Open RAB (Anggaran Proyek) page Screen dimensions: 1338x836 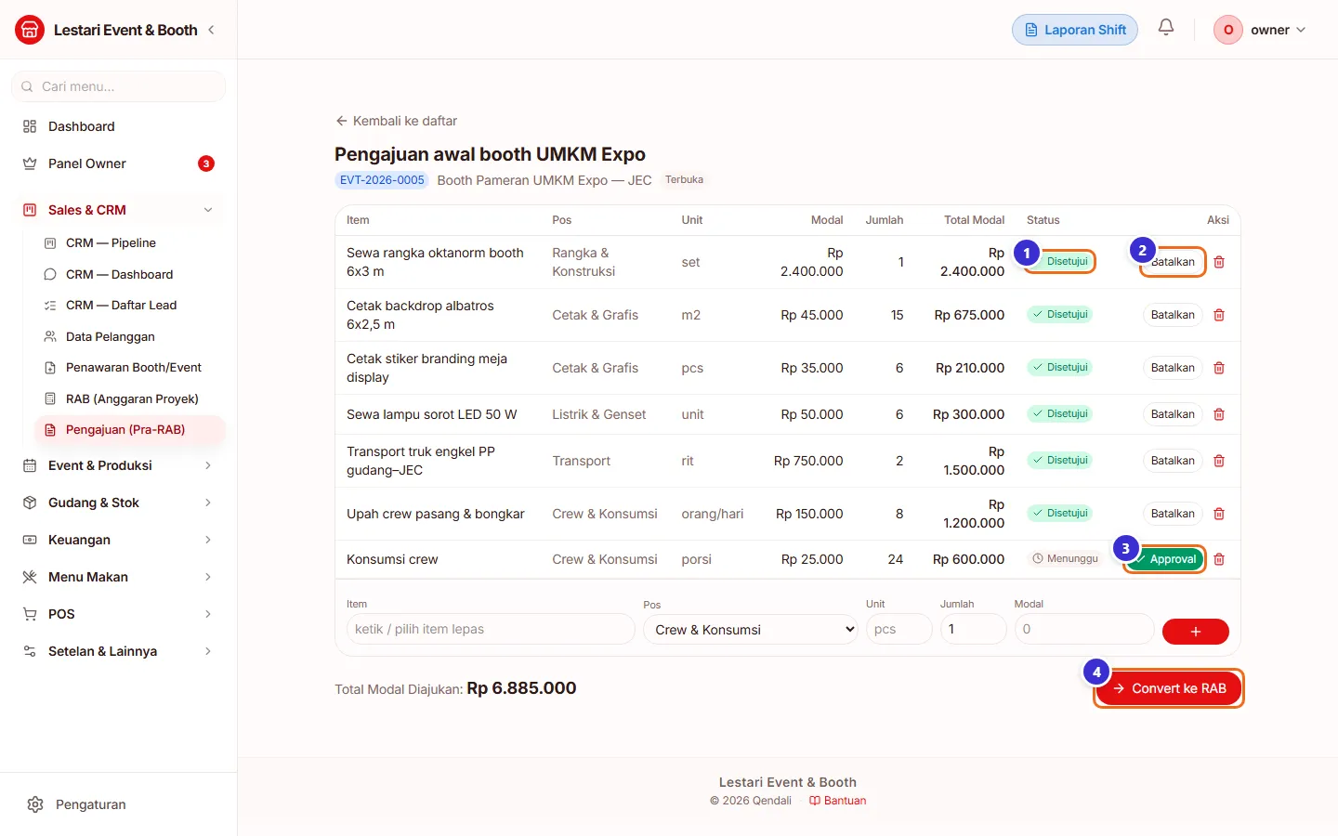(x=130, y=398)
